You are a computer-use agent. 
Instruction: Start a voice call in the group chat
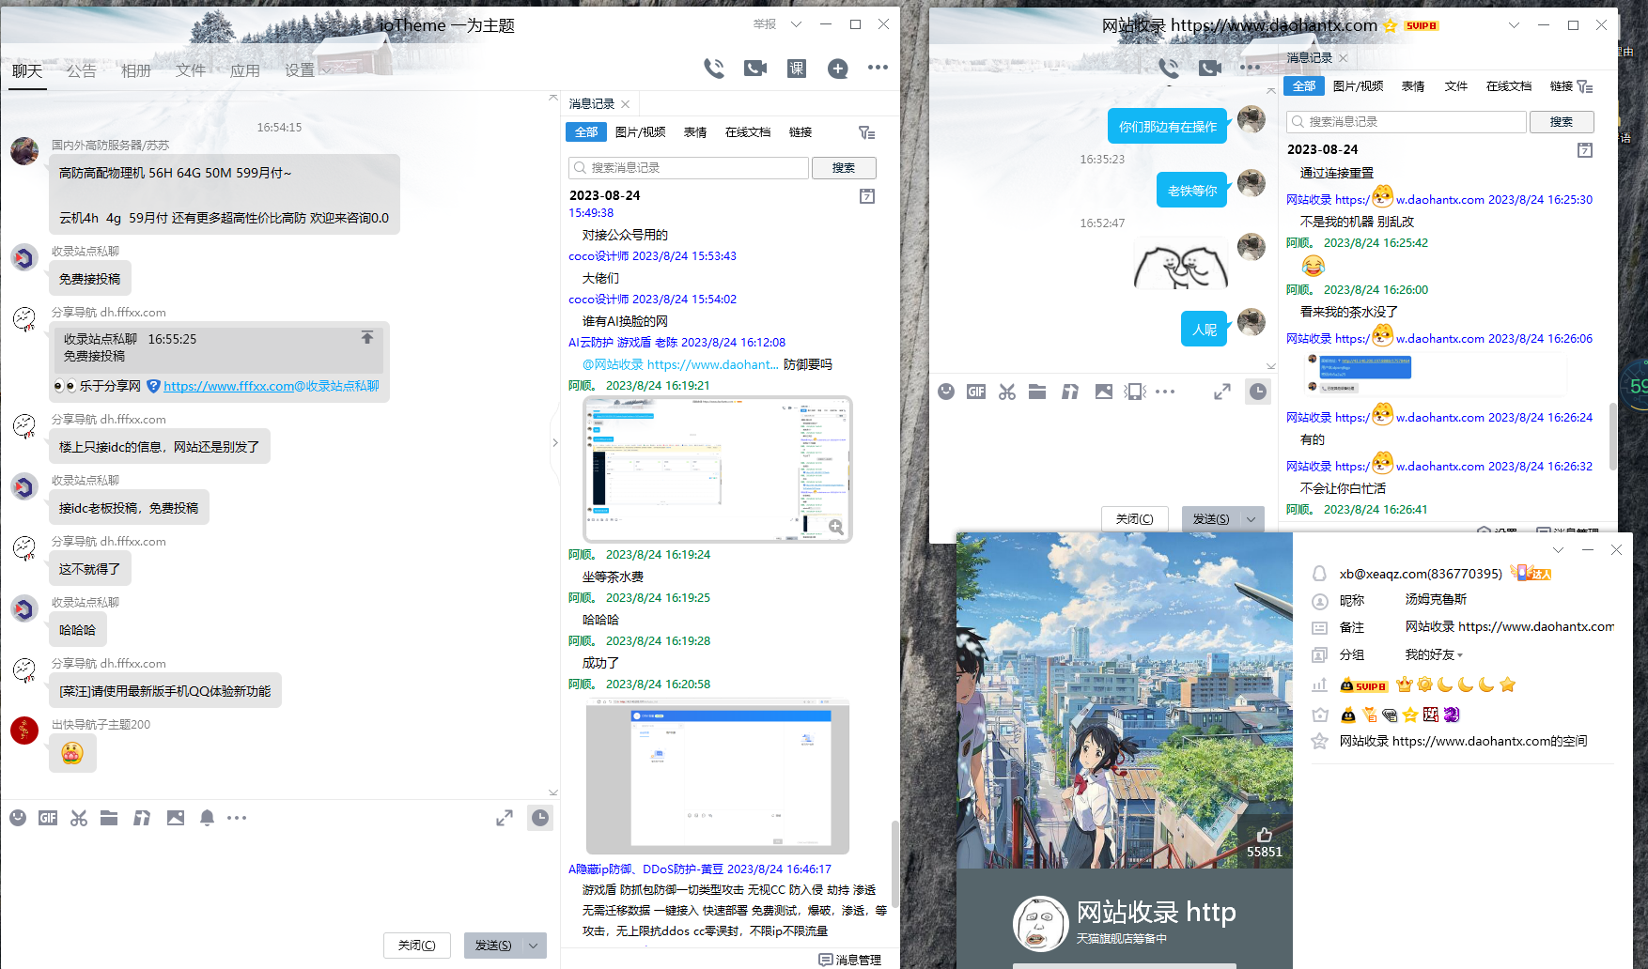(x=714, y=68)
